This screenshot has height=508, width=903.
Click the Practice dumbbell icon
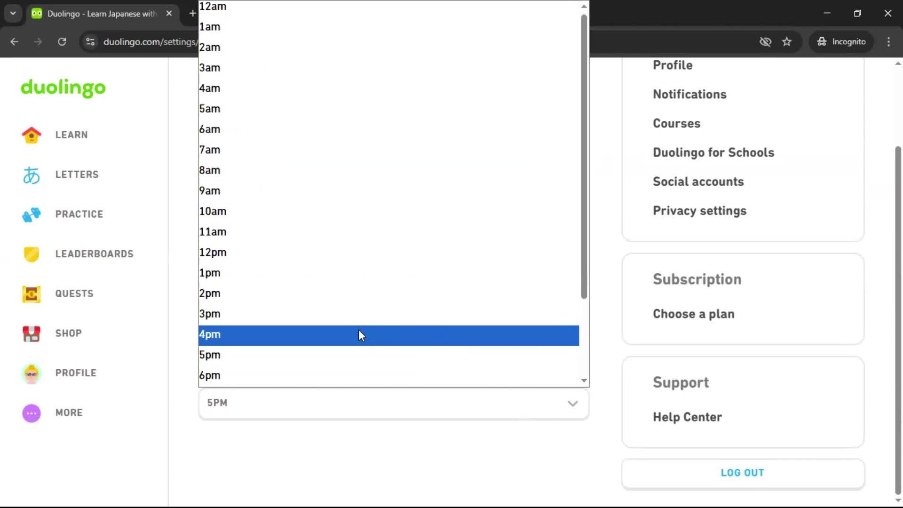[31, 214]
